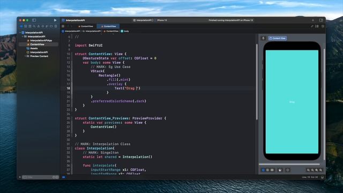Click the InterpolationAPI window title
This screenshot has width=343, height=193.
pos(75,20)
